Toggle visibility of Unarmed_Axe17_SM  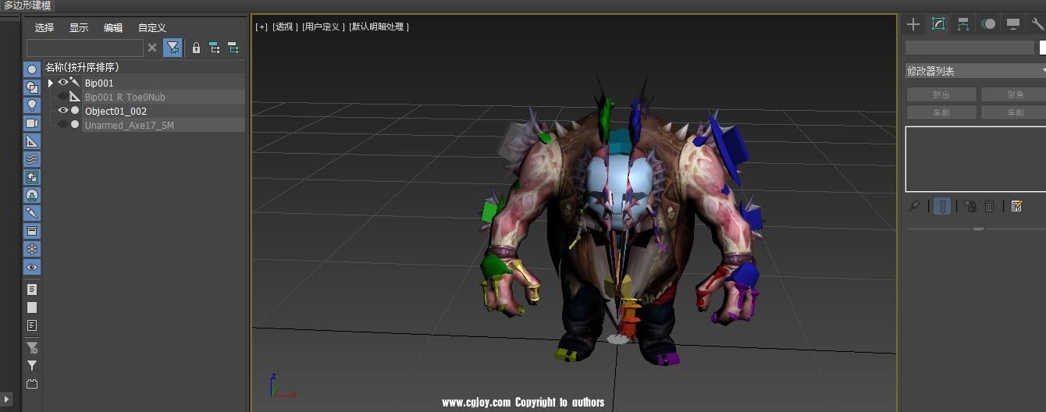point(63,125)
